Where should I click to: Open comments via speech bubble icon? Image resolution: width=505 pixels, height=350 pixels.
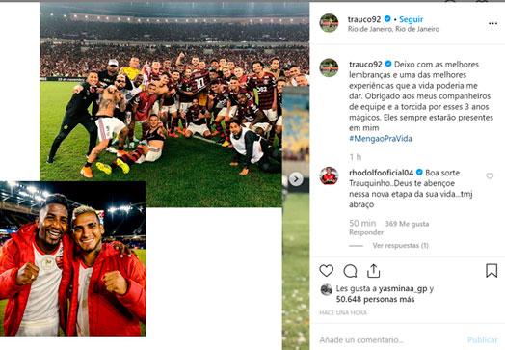tap(350, 271)
